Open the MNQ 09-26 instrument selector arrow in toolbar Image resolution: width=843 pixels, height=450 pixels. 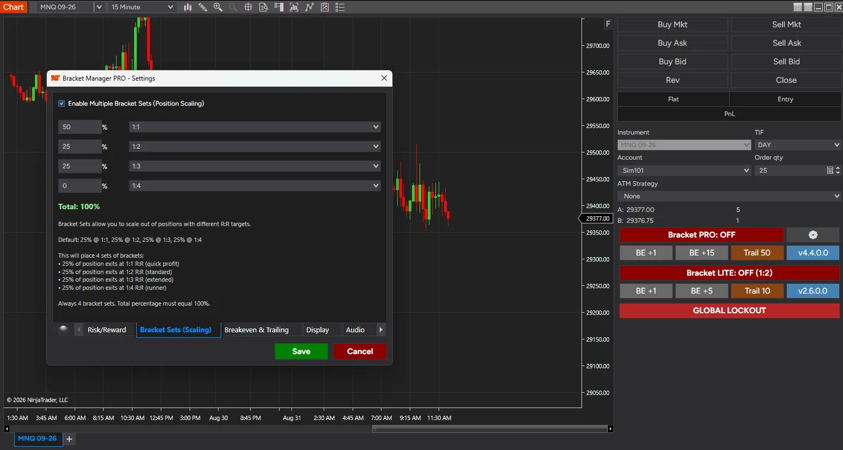pyautogui.click(x=99, y=7)
